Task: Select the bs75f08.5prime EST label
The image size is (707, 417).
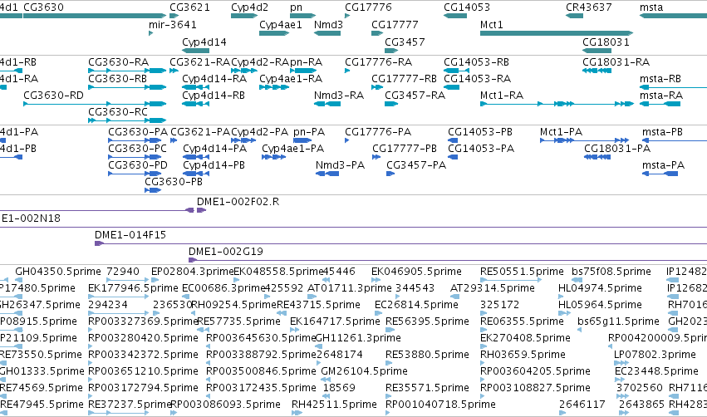Action: (611, 272)
